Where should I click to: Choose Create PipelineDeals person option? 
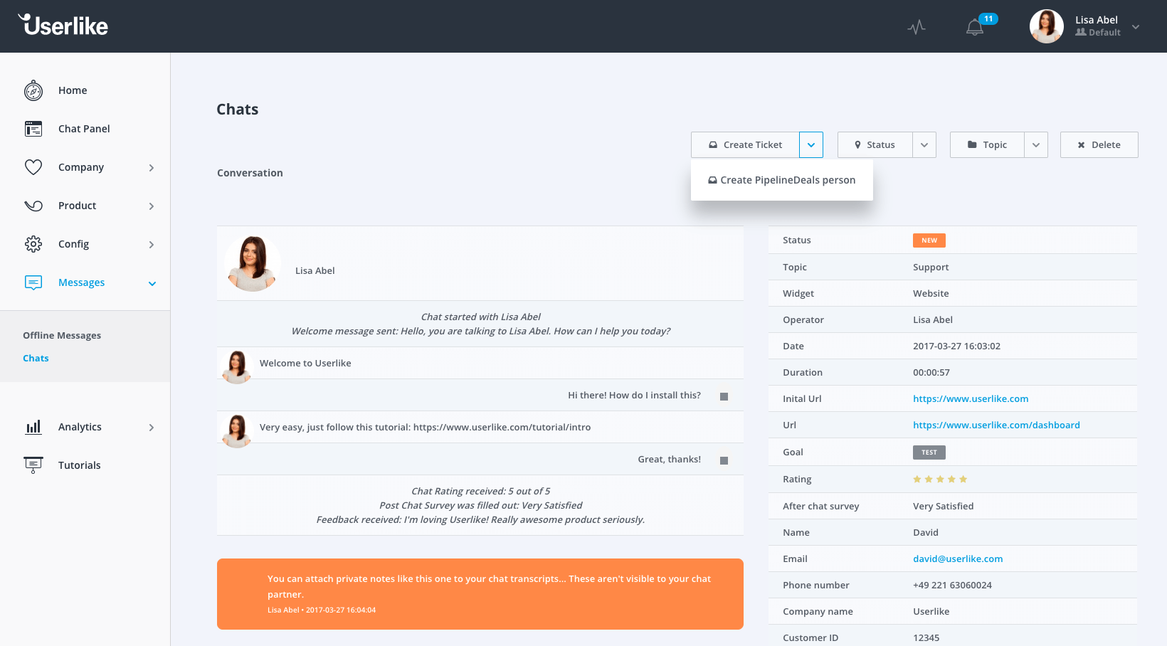781,180
